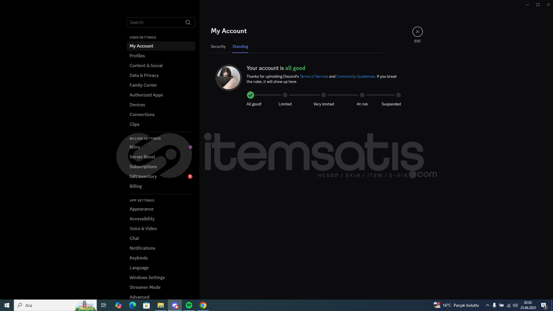Open the notification center icon

(x=544, y=306)
